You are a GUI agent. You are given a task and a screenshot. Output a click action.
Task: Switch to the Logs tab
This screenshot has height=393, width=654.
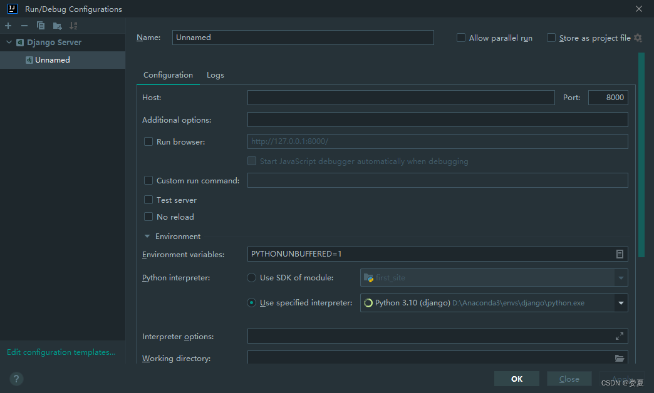pyautogui.click(x=215, y=74)
